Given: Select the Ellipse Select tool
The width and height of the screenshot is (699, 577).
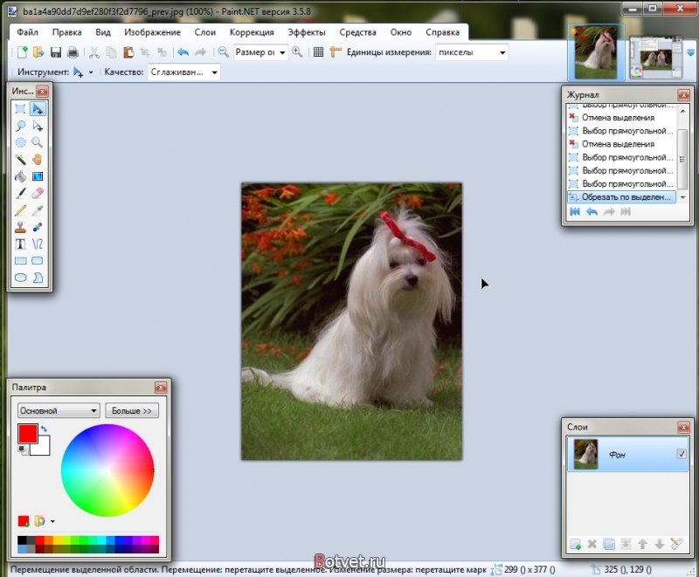Looking at the screenshot, I should (x=20, y=142).
